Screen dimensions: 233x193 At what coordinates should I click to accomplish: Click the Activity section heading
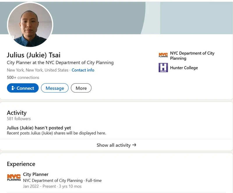coord(17,113)
